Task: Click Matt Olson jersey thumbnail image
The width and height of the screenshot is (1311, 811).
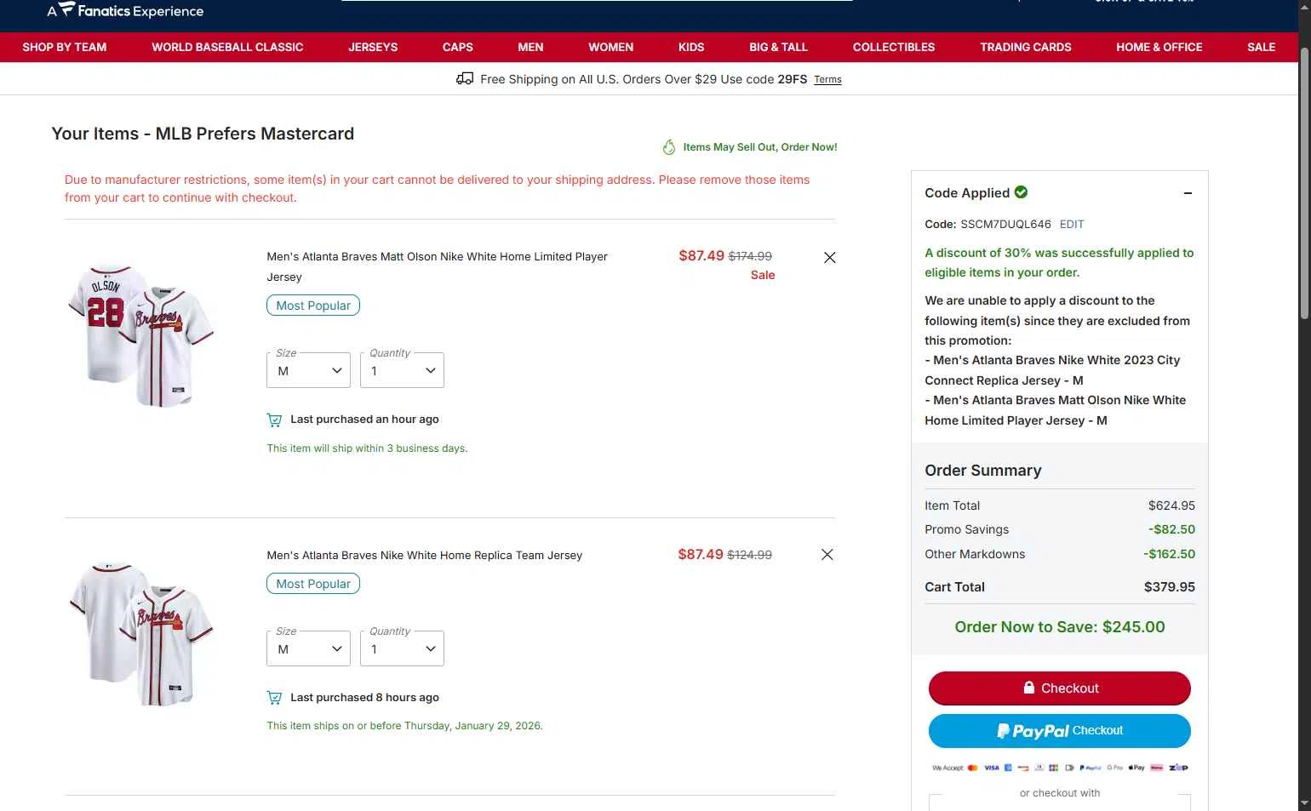Action: pos(141,335)
